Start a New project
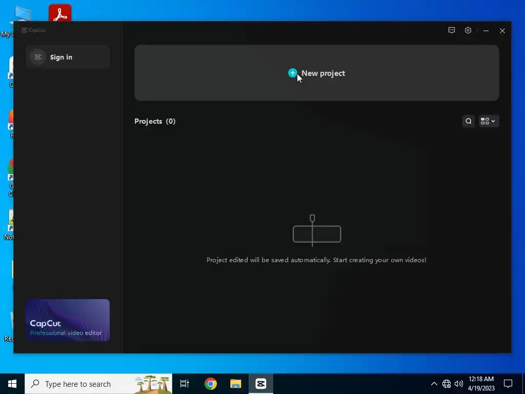The width and height of the screenshot is (525, 394). point(316,73)
